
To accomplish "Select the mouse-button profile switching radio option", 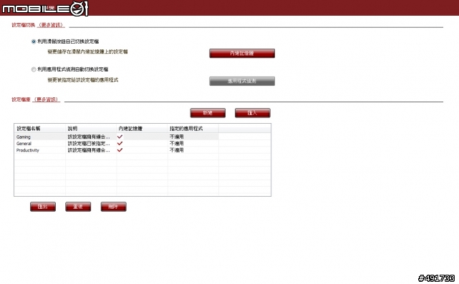I will [34, 41].
